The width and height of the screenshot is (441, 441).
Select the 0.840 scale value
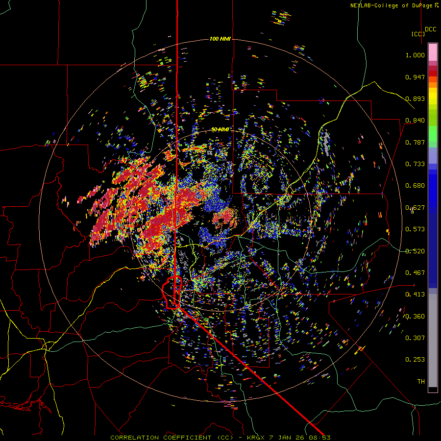pyautogui.click(x=415, y=121)
